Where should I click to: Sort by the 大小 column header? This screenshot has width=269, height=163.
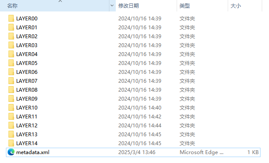(x=245, y=6)
